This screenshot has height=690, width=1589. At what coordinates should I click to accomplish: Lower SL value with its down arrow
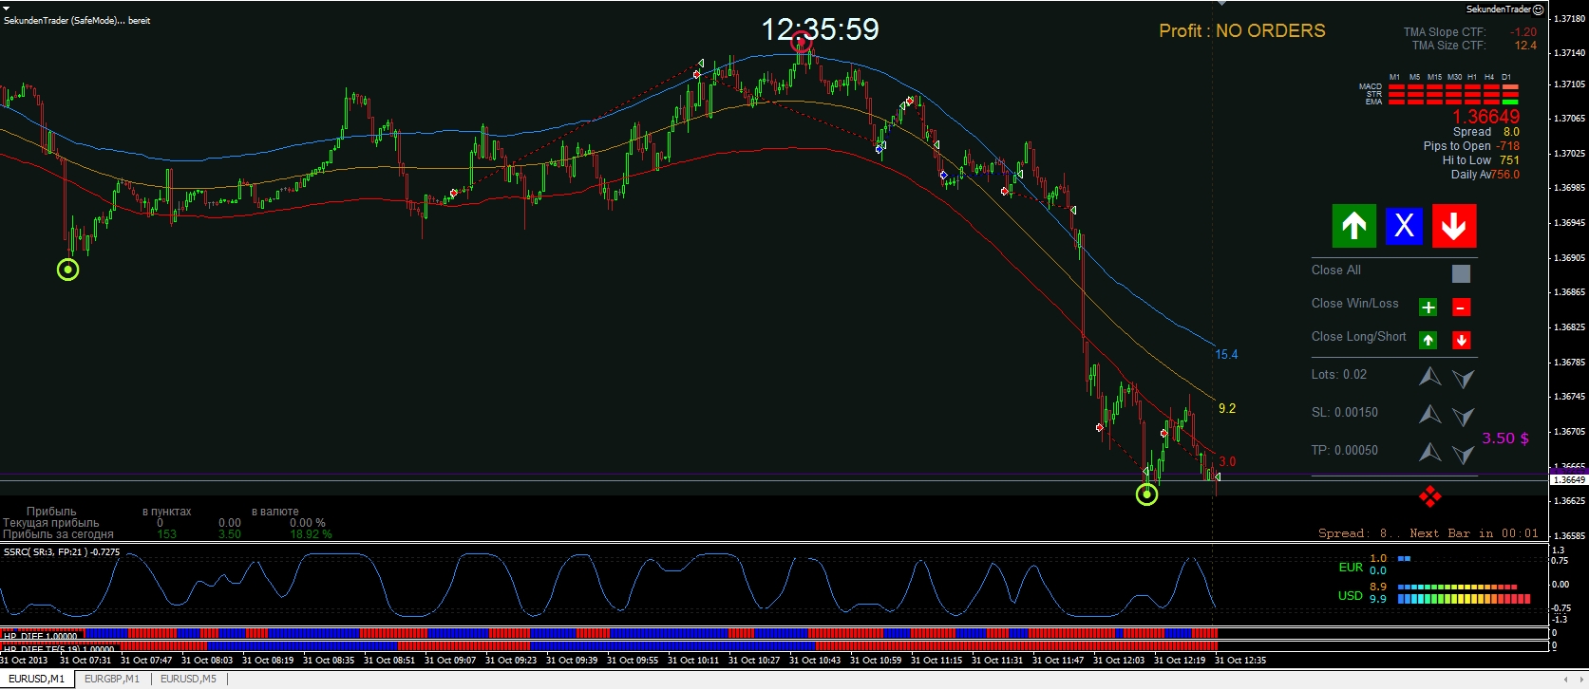(x=1463, y=416)
